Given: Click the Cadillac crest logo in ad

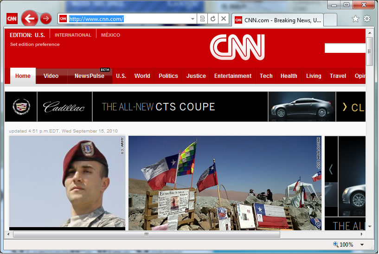Looking at the screenshot, I should [x=21, y=107].
